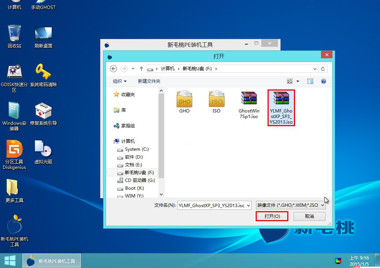Viewport: 380px width, 268px height.
Task: Select the GhostWin7Sp1.iso file
Action: point(249,105)
